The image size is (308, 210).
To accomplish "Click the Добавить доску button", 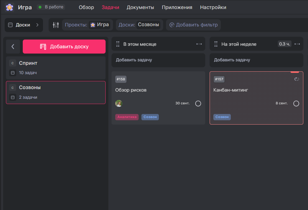I will click(x=64, y=47).
